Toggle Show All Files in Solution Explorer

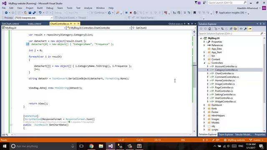tap(235, 29)
